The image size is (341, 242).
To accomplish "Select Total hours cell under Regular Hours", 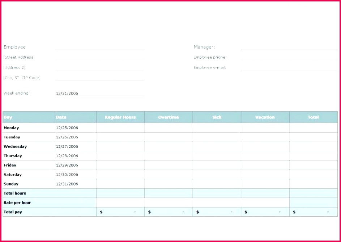I will click(x=120, y=193).
